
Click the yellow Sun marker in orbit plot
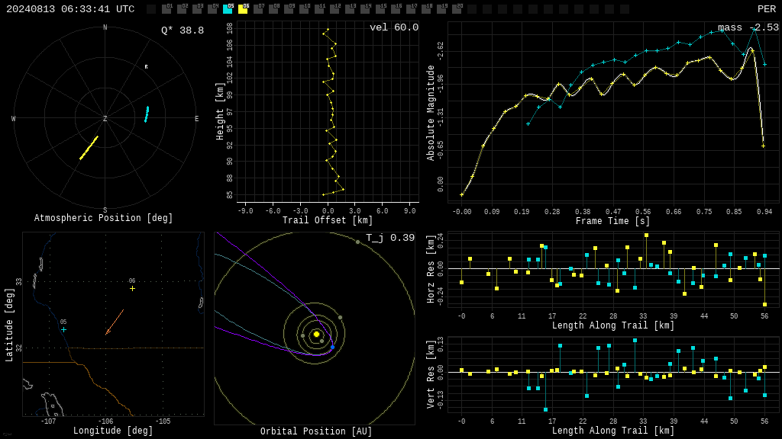[x=316, y=334]
